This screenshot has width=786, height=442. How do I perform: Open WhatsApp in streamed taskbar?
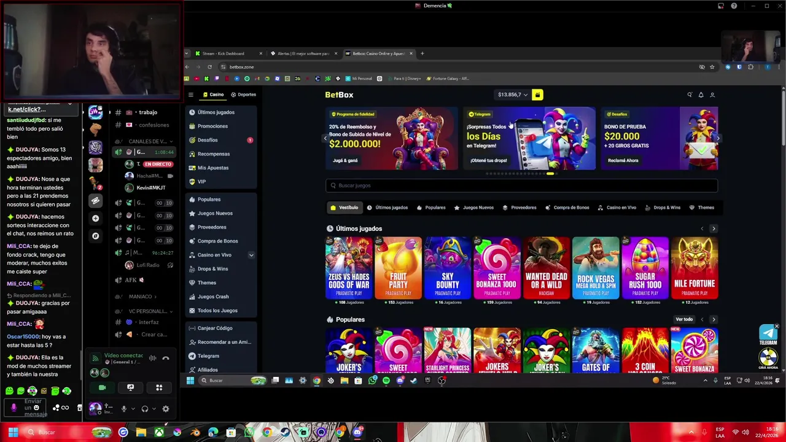click(x=372, y=381)
